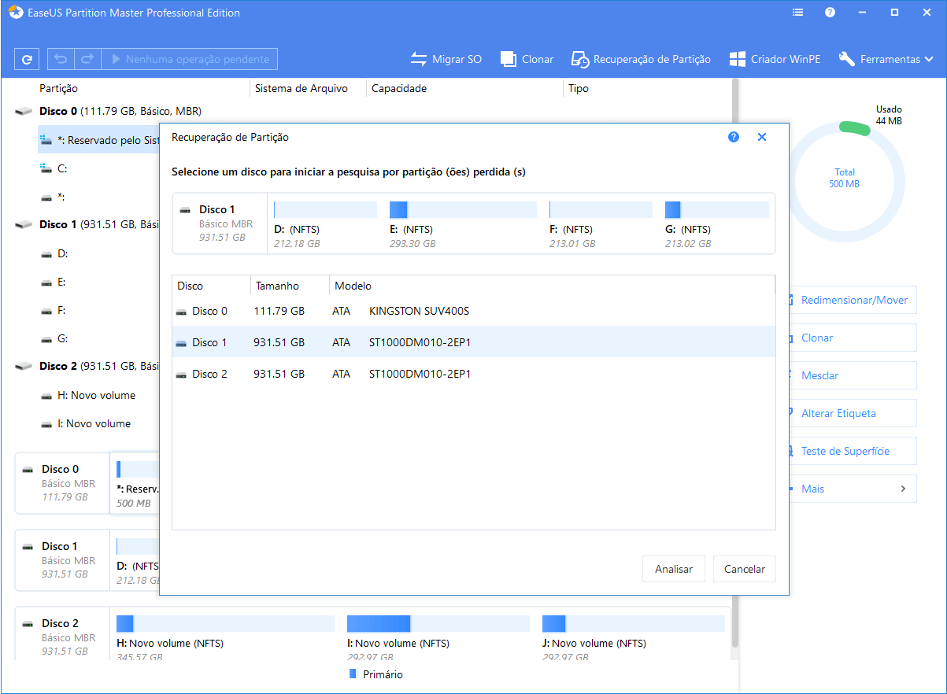Click the Disco 1 card in the dialog

click(x=220, y=223)
